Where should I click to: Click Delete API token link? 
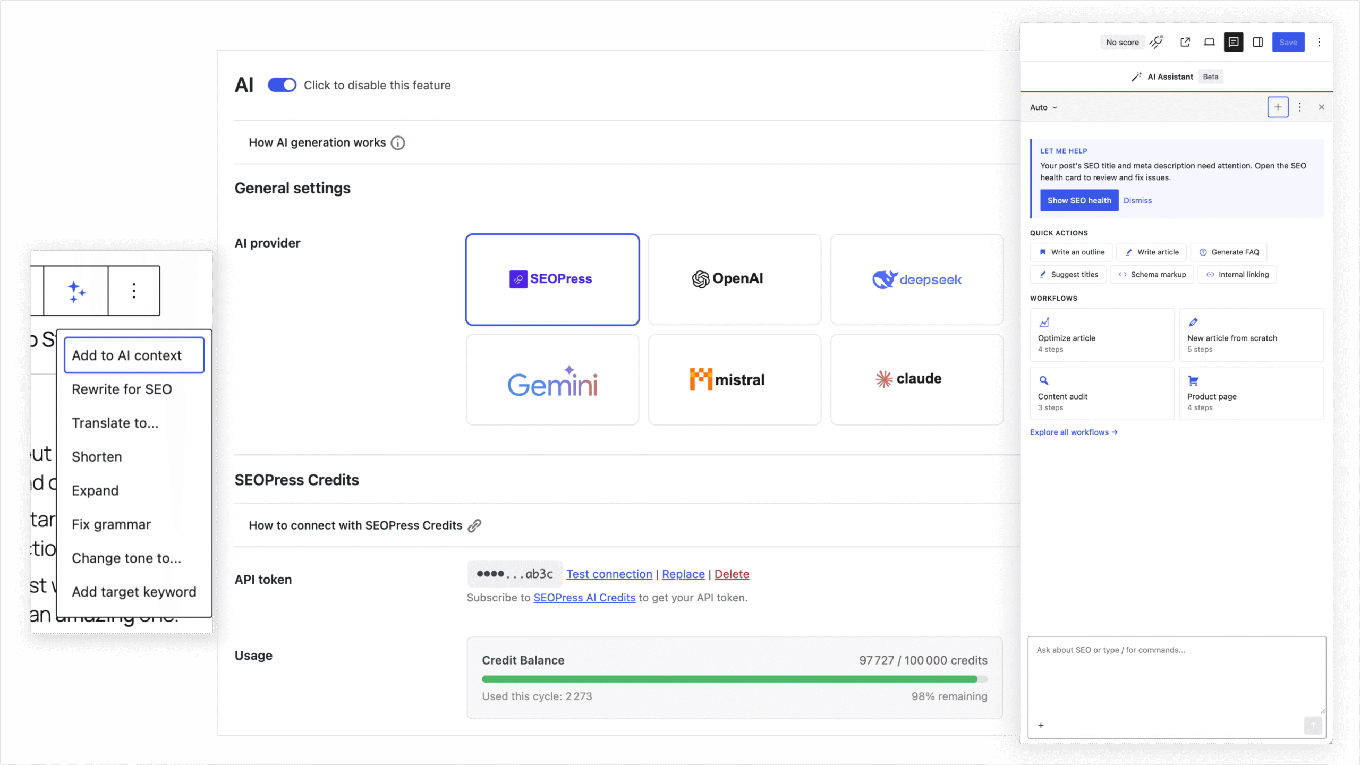[x=732, y=574]
